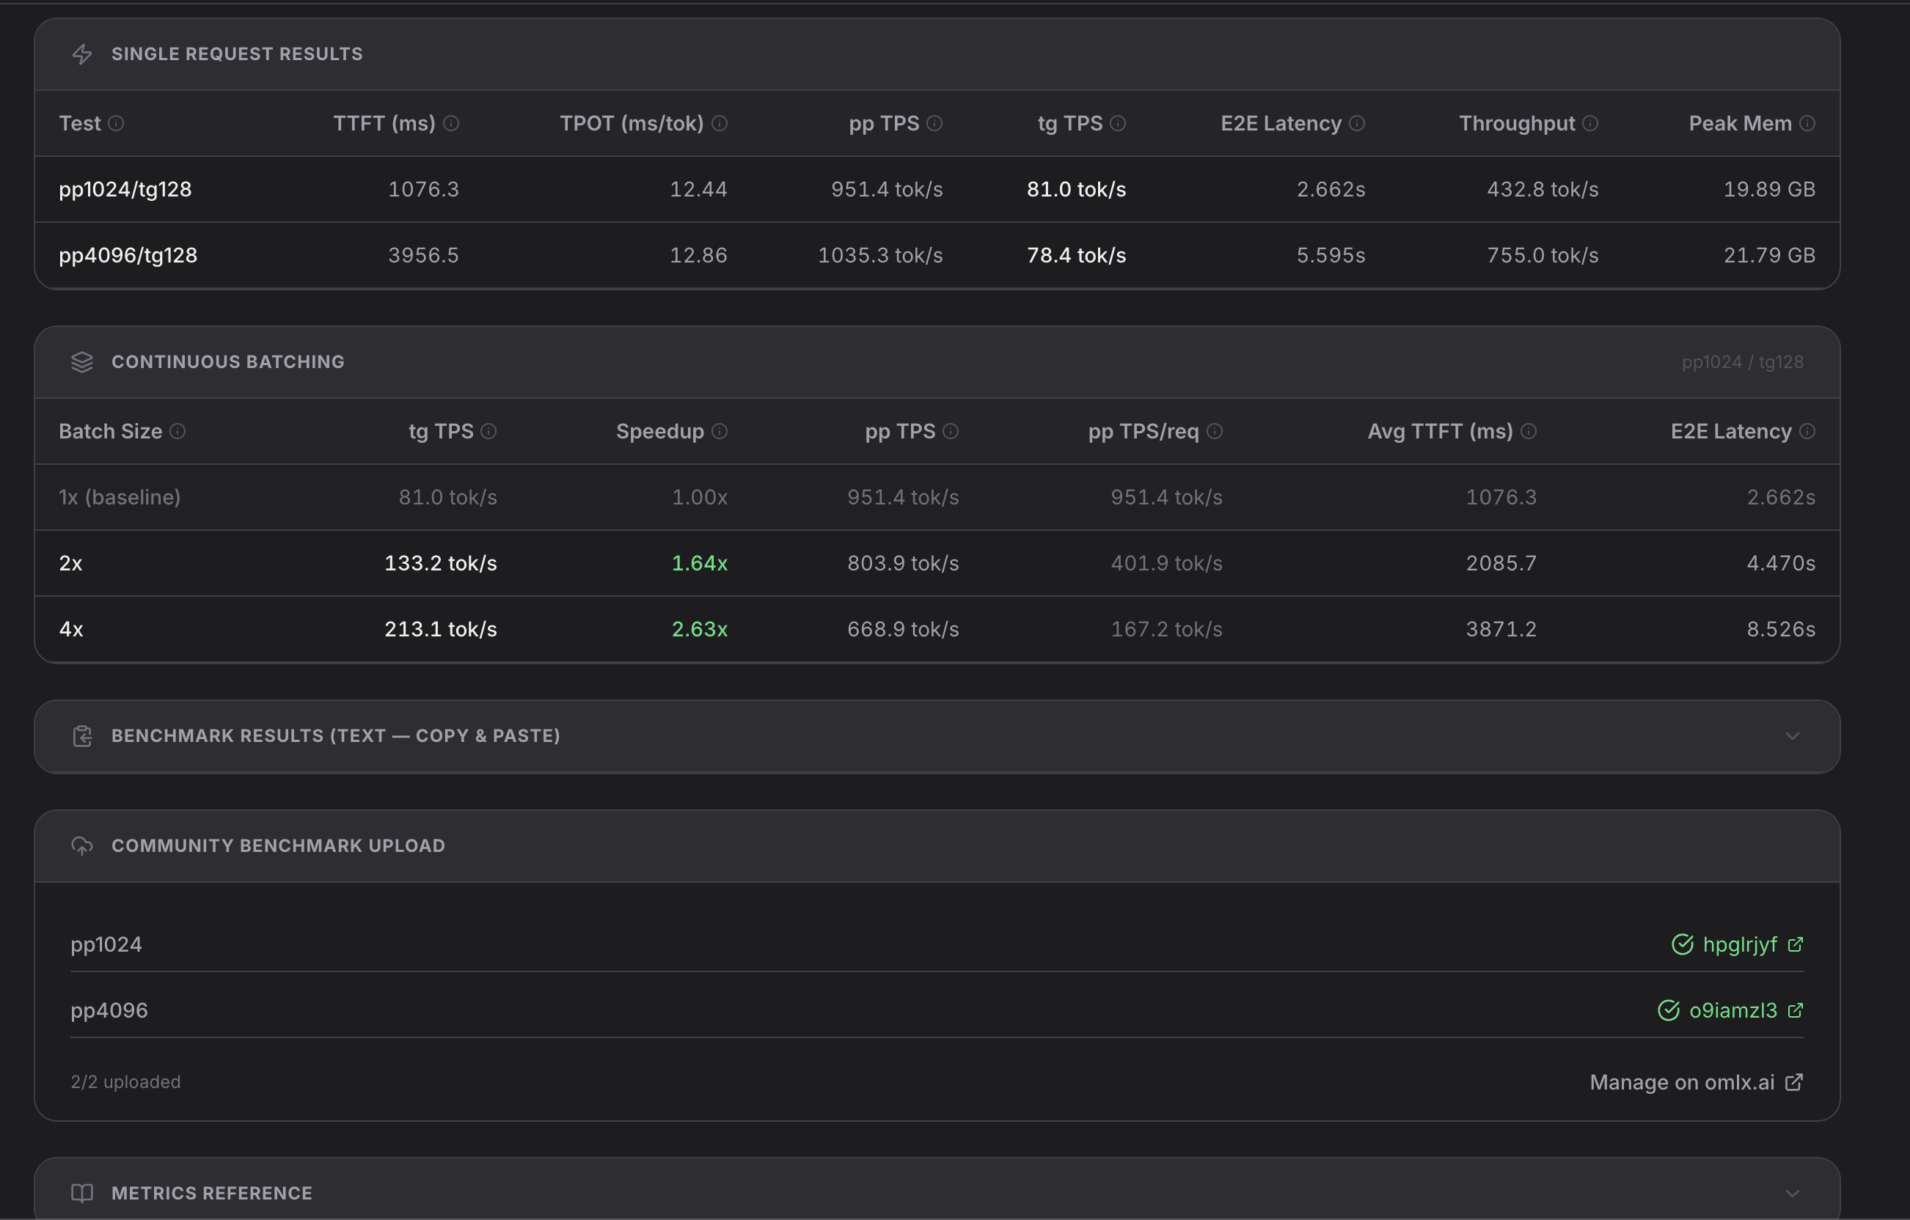The width and height of the screenshot is (1910, 1220).
Task: Click external link icon after o9iamzl3
Action: tap(1796, 1011)
